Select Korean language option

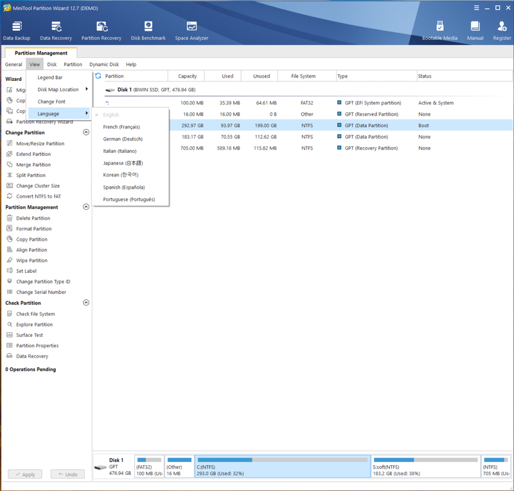pos(130,175)
